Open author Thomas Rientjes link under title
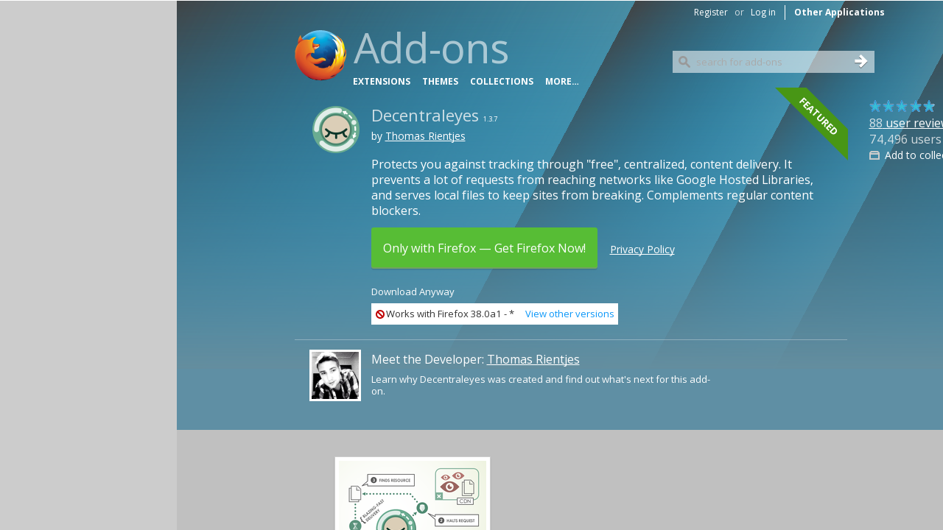The image size is (943, 530). [425, 136]
